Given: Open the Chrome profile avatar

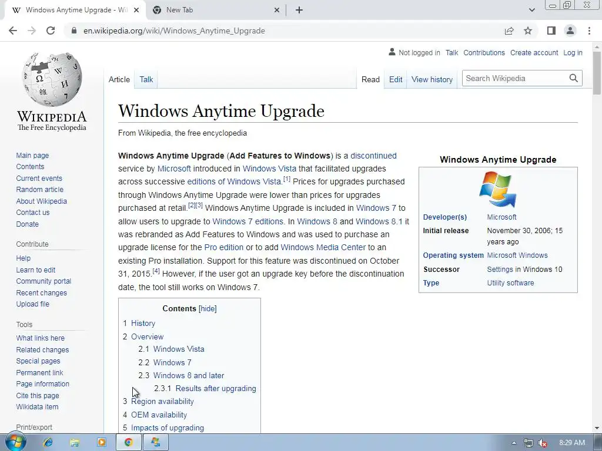Looking at the screenshot, I should point(570,31).
